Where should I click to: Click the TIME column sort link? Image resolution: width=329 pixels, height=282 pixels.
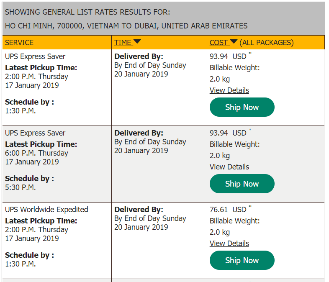(x=123, y=43)
